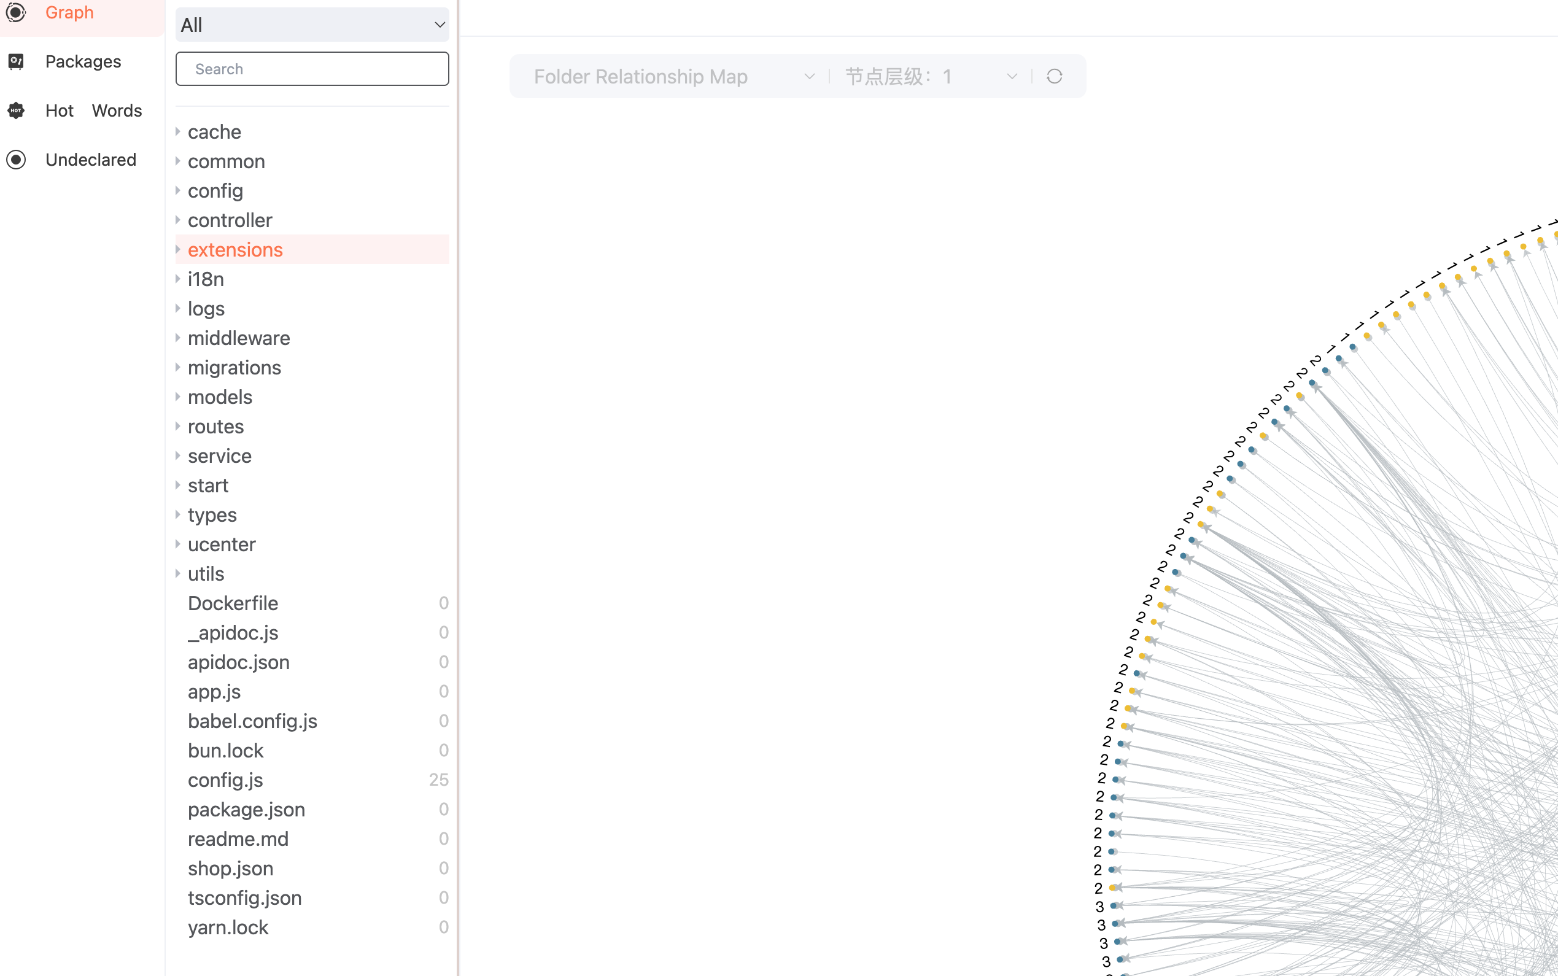This screenshot has width=1558, height=976.
Task: Open the All filter dropdown
Action: [x=312, y=25]
